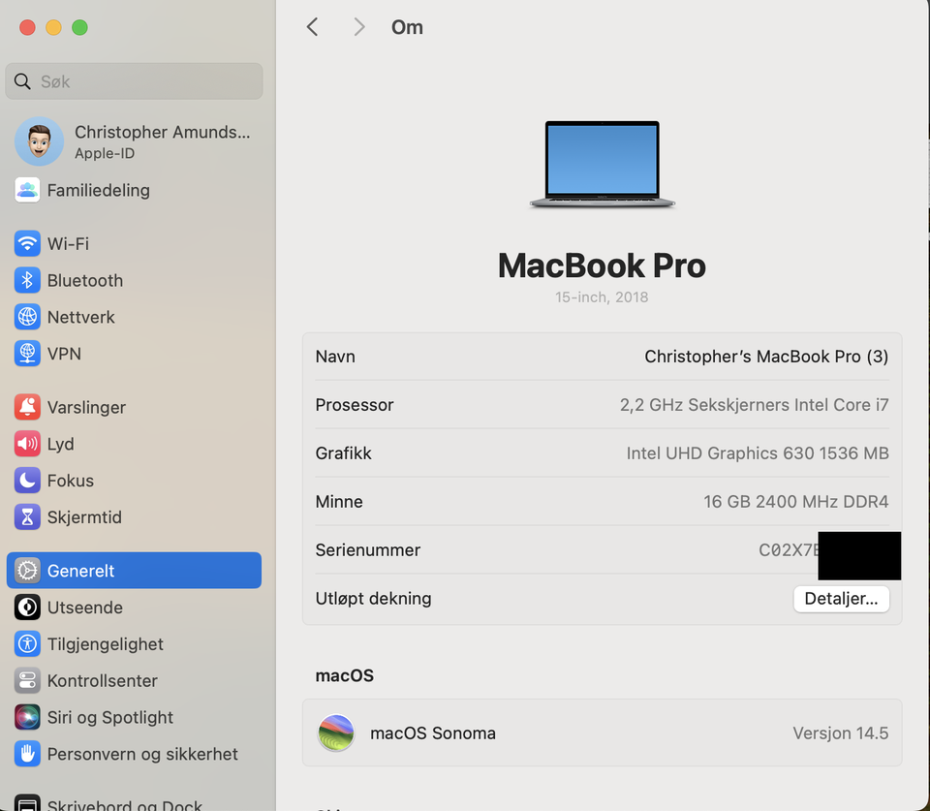Click the MacBook Pro heading
The height and width of the screenshot is (811, 930).
[602, 265]
